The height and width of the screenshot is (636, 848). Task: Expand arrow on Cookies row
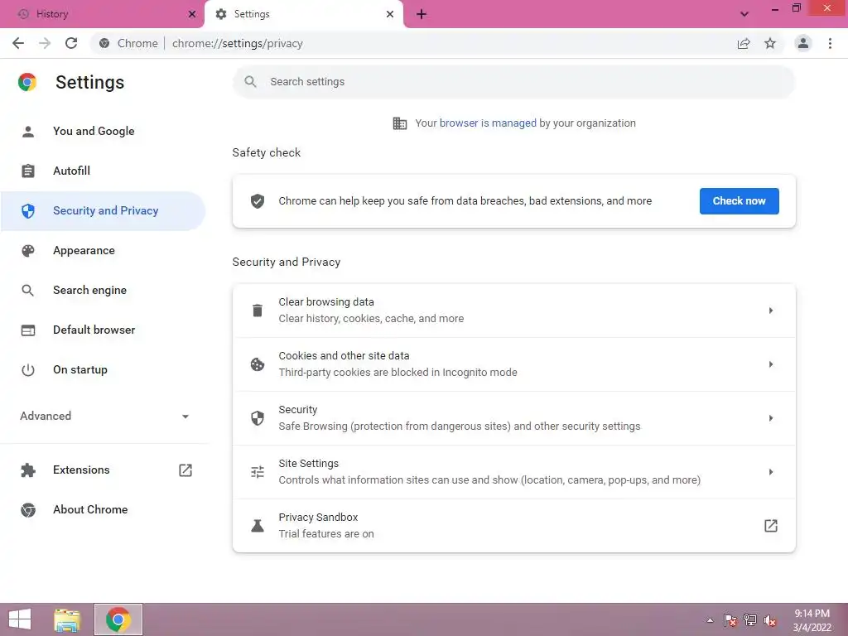(x=771, y=364)
